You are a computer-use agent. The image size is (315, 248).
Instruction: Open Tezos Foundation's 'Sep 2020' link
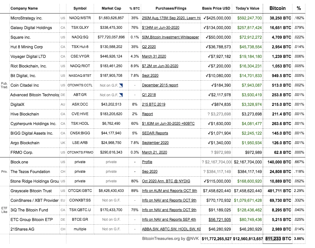tap(150, 172)
